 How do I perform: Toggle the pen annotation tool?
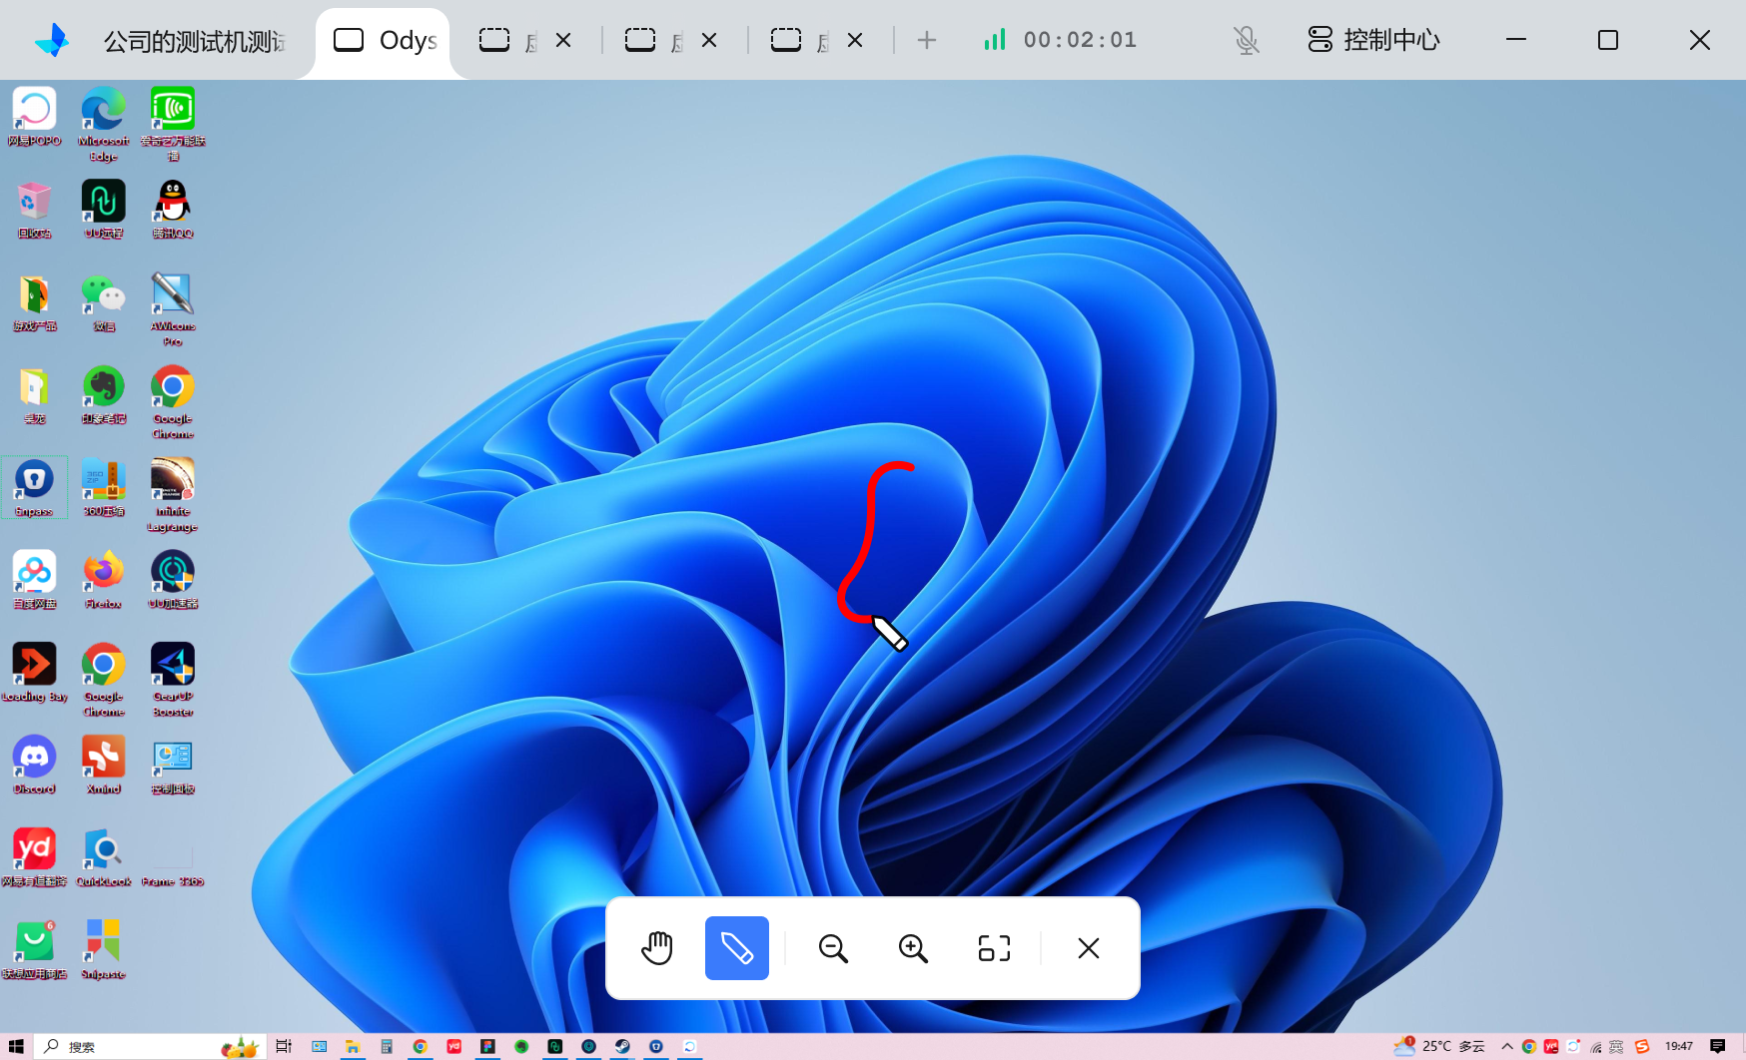(x=737, y=948)
